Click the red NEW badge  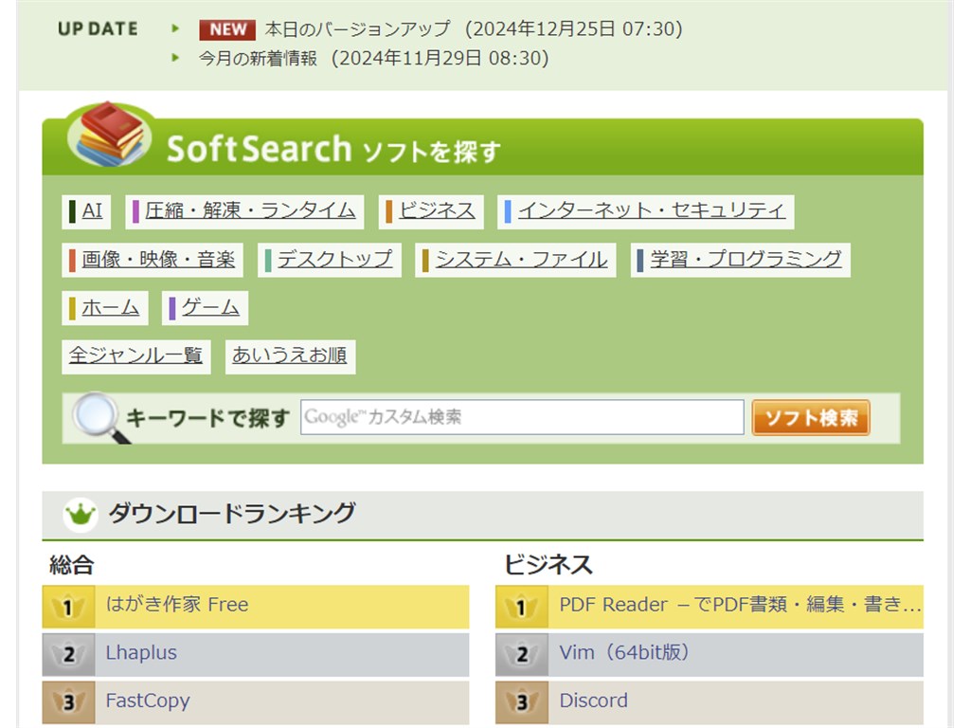(227, 29)
